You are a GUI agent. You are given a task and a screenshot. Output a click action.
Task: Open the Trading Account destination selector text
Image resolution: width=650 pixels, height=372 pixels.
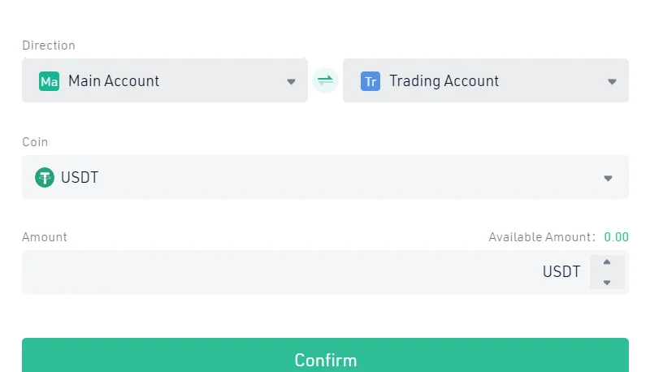444,81
